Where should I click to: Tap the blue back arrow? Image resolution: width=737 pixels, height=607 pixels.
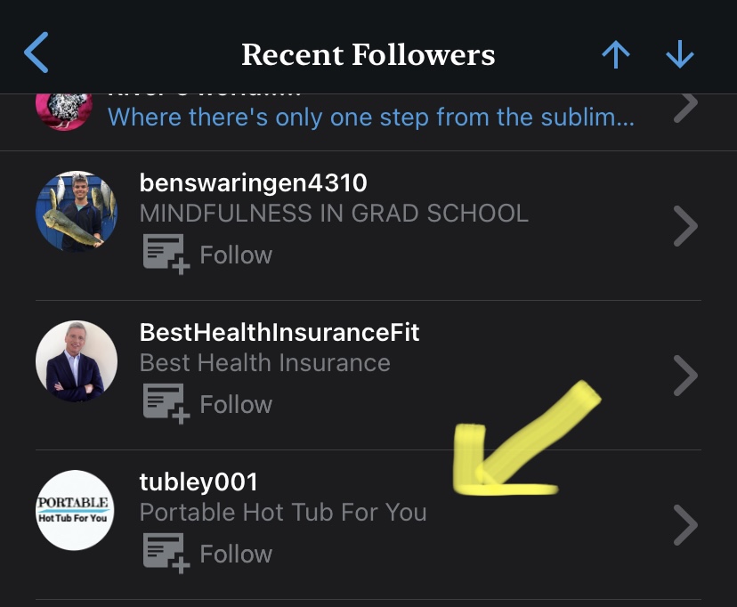tap(36, 53)
